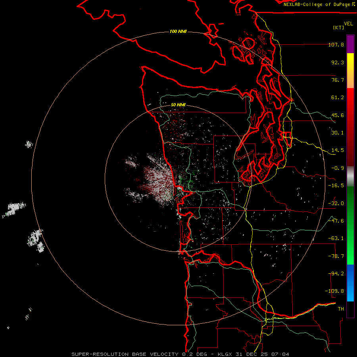The height and width of the screenshot is (357, 357).
Task: Pick the gray segment of velocity scale
Action: 350,177
